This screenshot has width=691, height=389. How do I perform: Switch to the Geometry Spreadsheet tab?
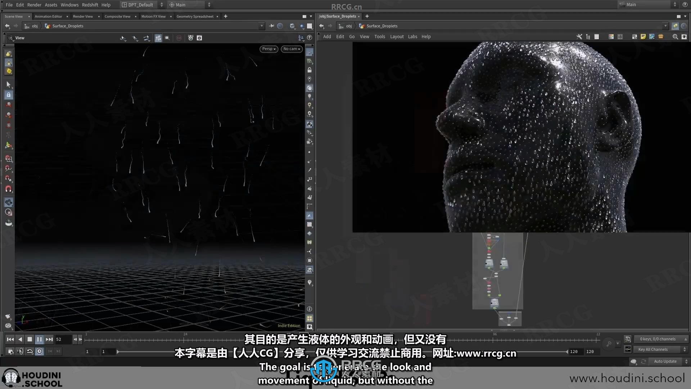195,17
